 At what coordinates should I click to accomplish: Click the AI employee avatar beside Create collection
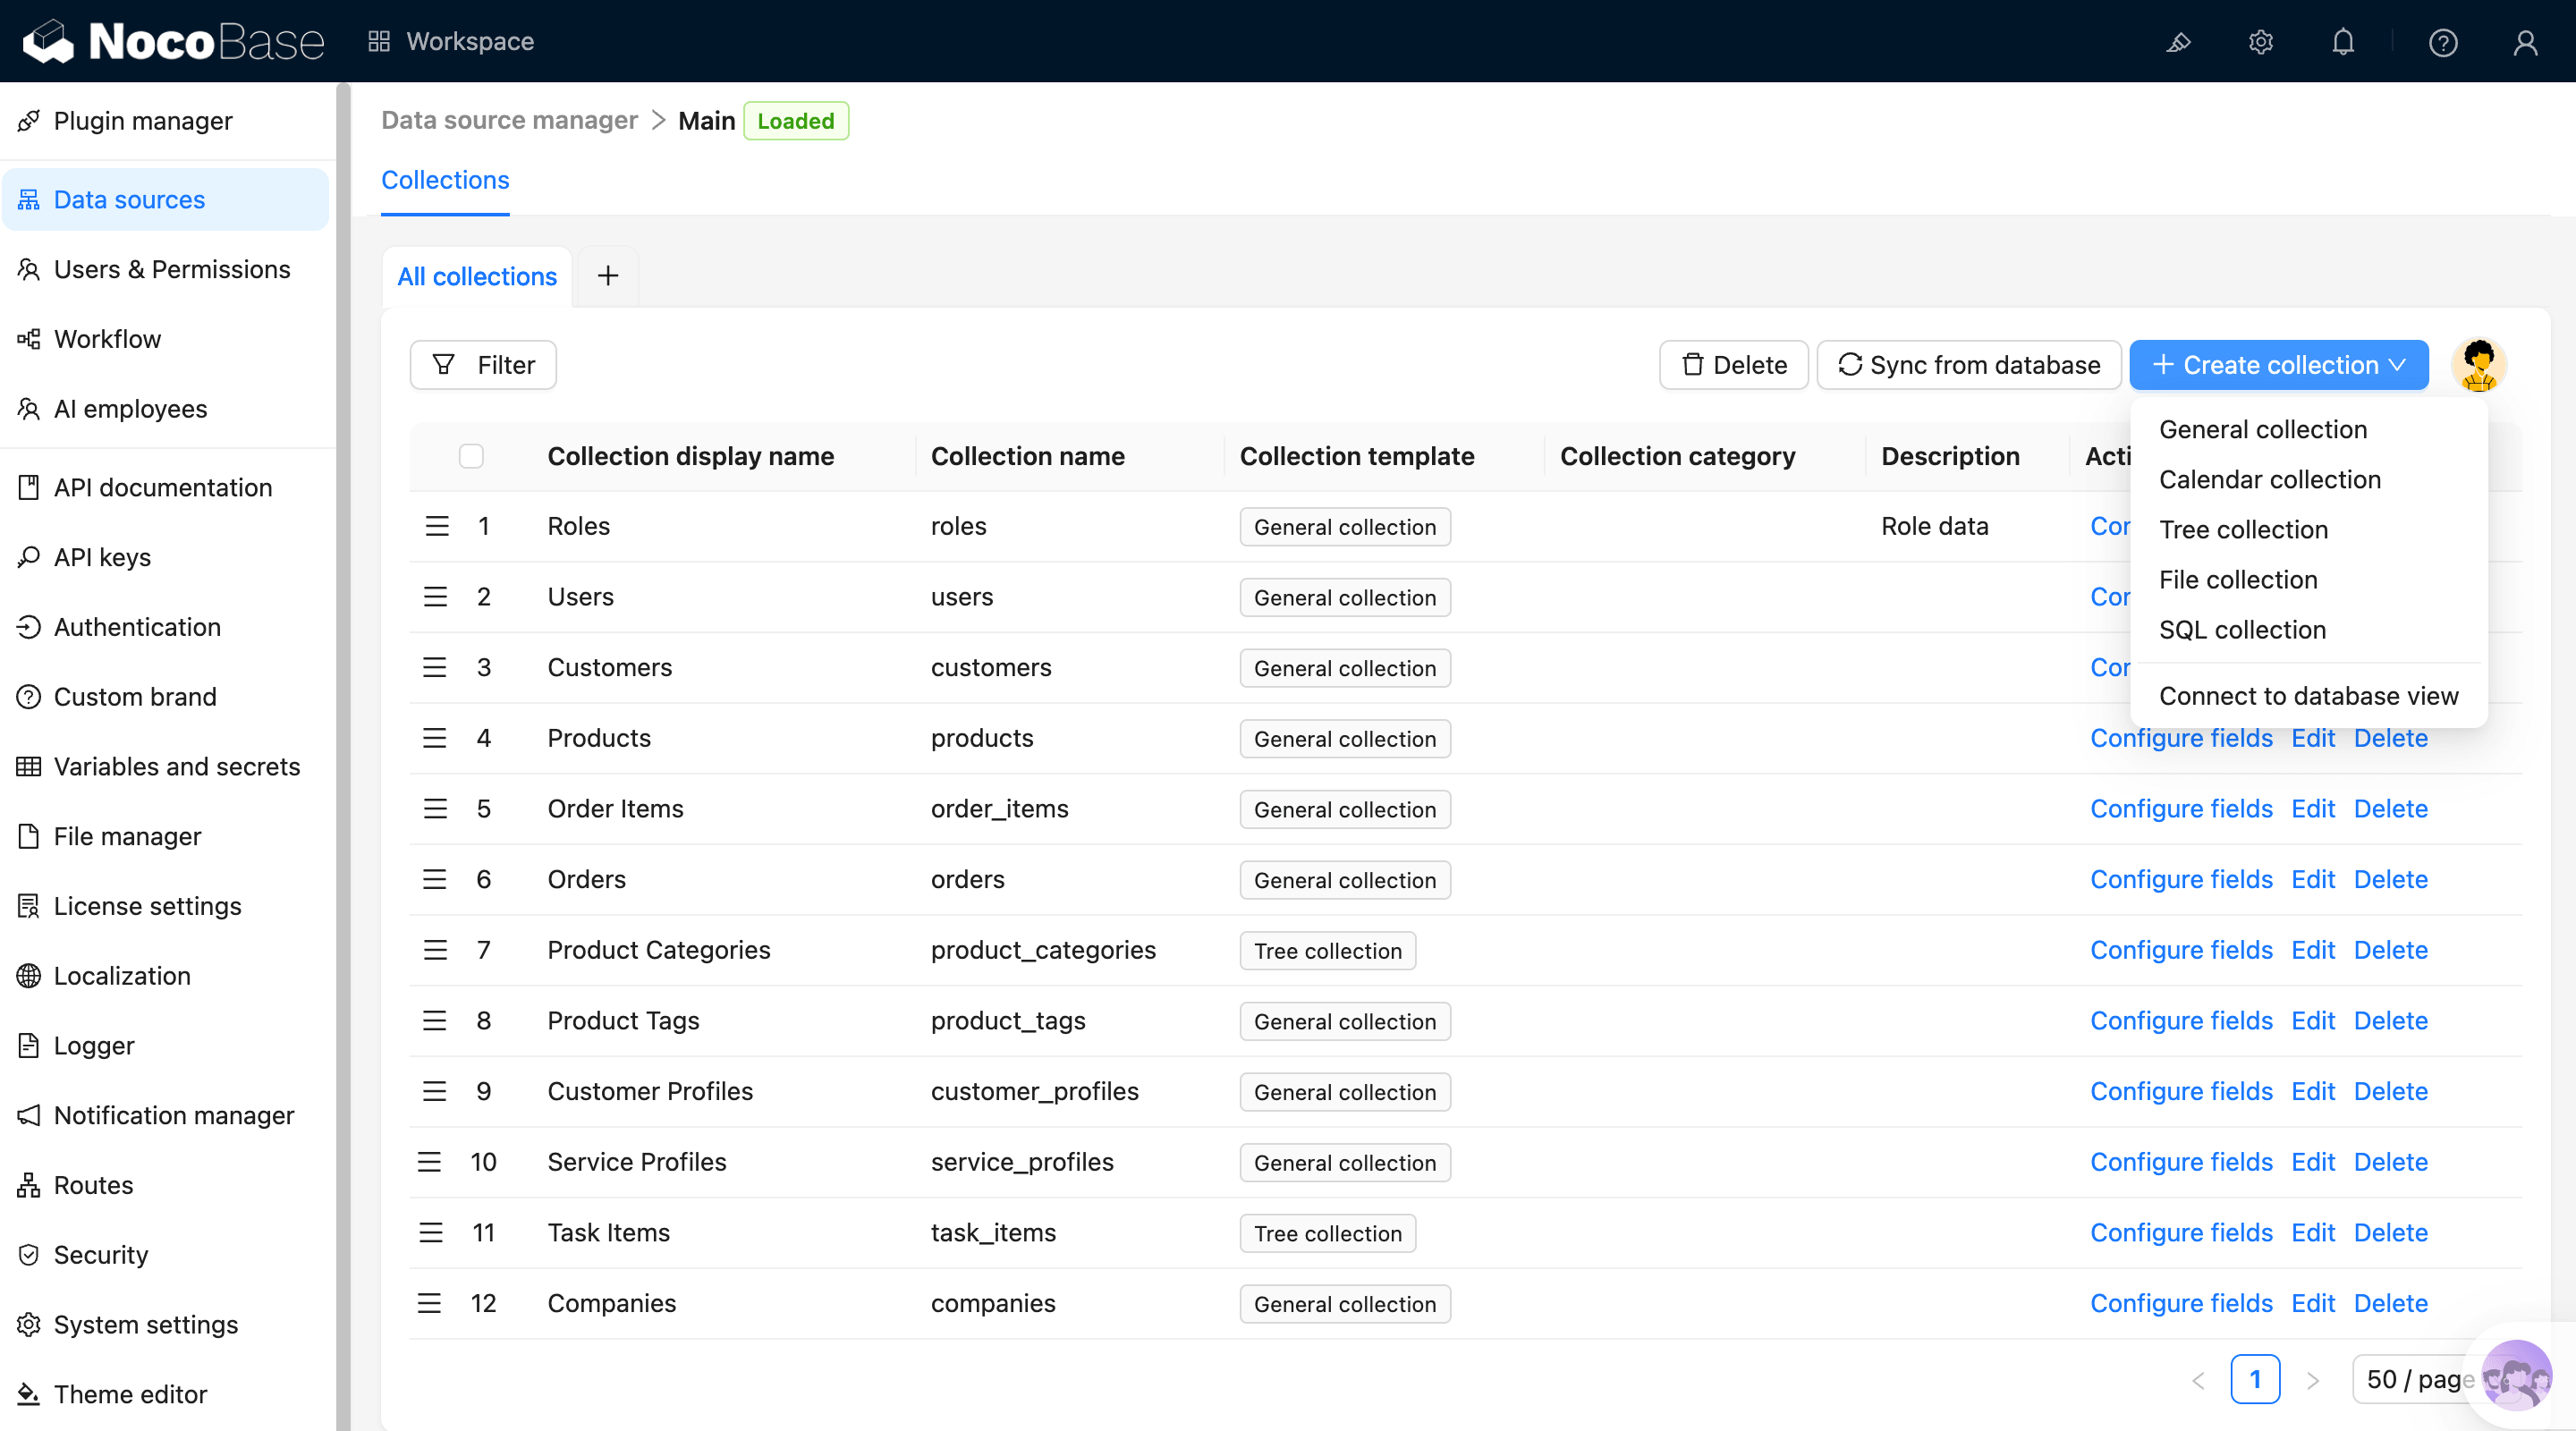[x=2478, y=365]
